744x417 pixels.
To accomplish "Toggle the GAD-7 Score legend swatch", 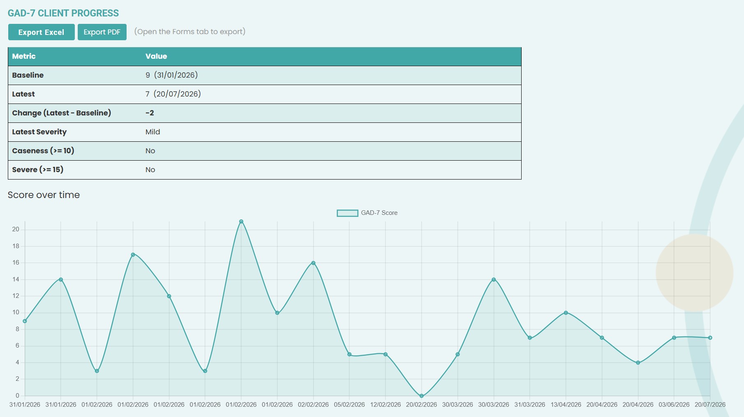I will coord(347,213).
